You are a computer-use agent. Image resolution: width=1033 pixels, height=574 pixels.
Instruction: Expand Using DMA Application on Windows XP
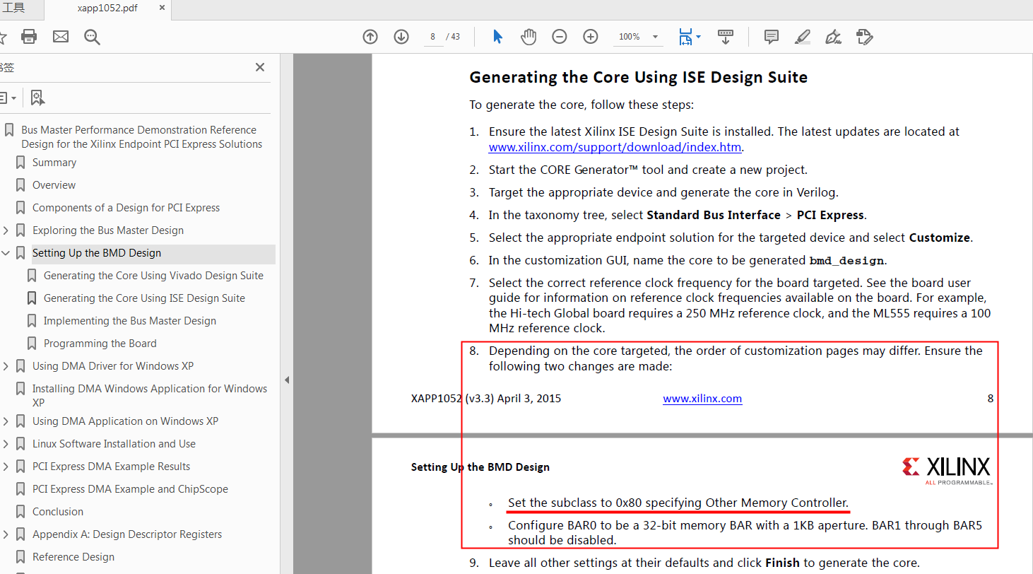pyautogui.click(x=6, y=421)
